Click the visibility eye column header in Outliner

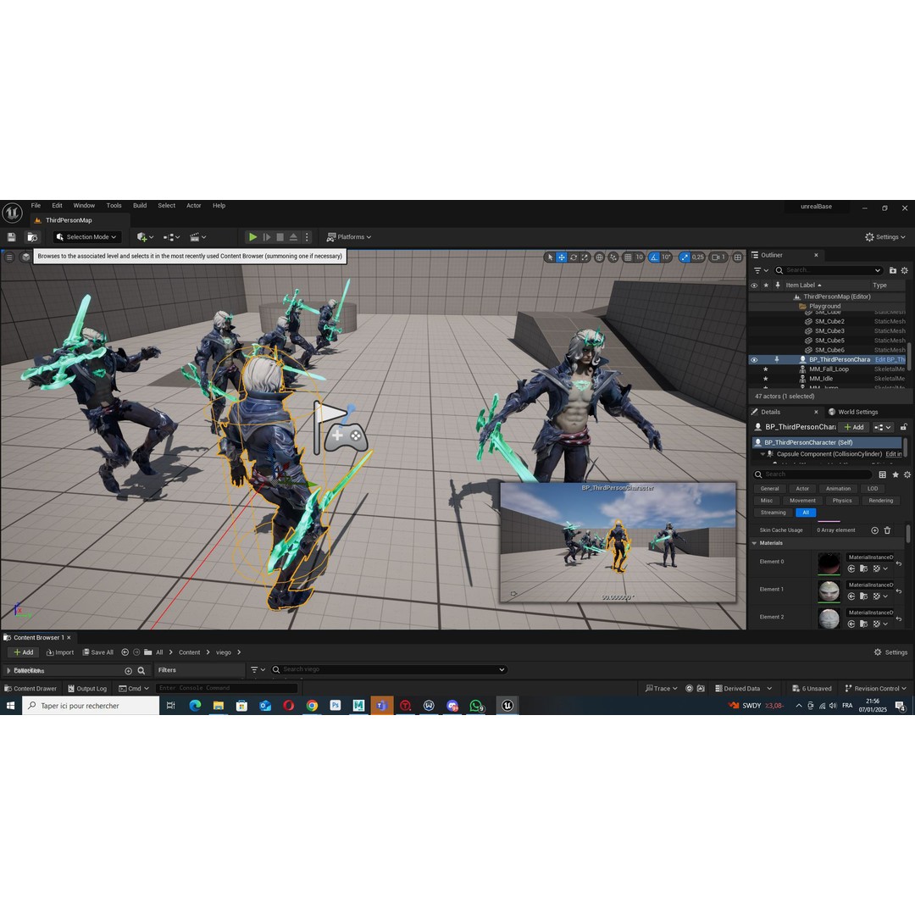[x=754, y=286]
